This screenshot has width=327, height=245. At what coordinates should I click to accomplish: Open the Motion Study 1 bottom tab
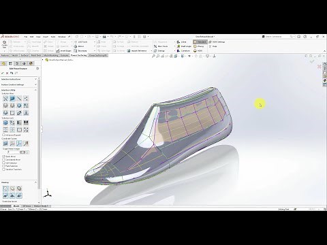pyautogui.click(x=41, y=206)
